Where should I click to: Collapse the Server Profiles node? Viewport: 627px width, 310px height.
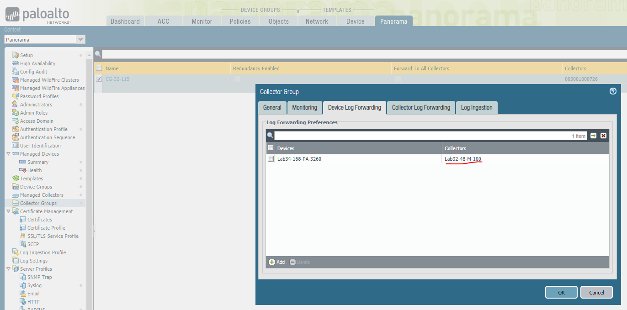tap(8, 269)
